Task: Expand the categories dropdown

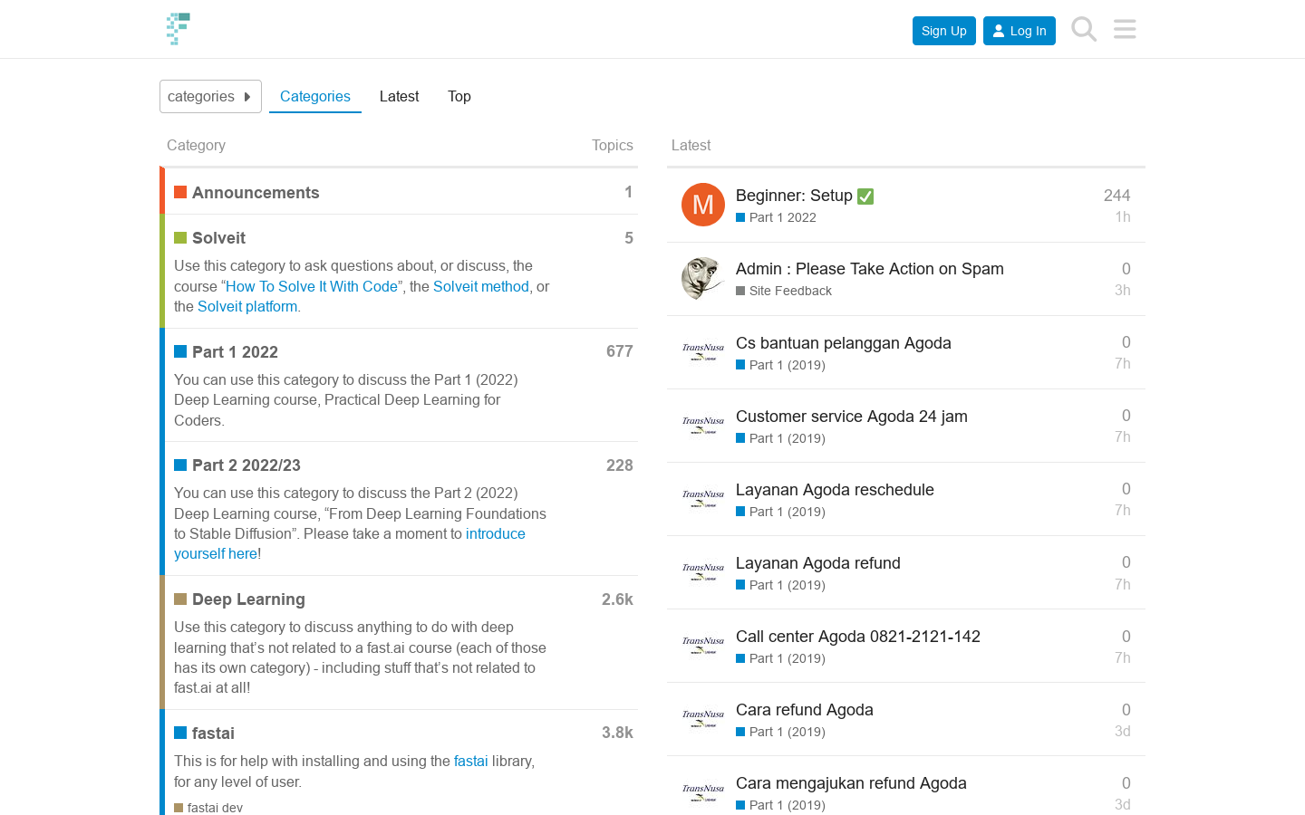Action: coord(210,96)
